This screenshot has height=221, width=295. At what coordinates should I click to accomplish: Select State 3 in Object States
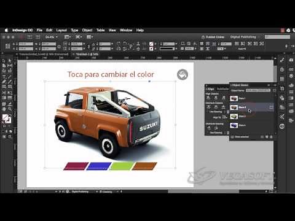pos(252,117)
